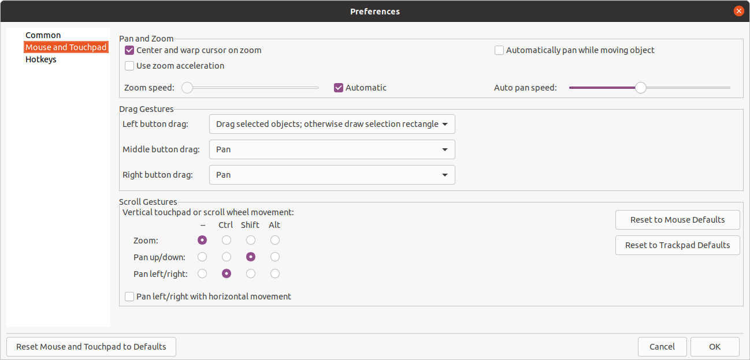Open the Hotkeys preferences page
750x360 pixels.
40,59
